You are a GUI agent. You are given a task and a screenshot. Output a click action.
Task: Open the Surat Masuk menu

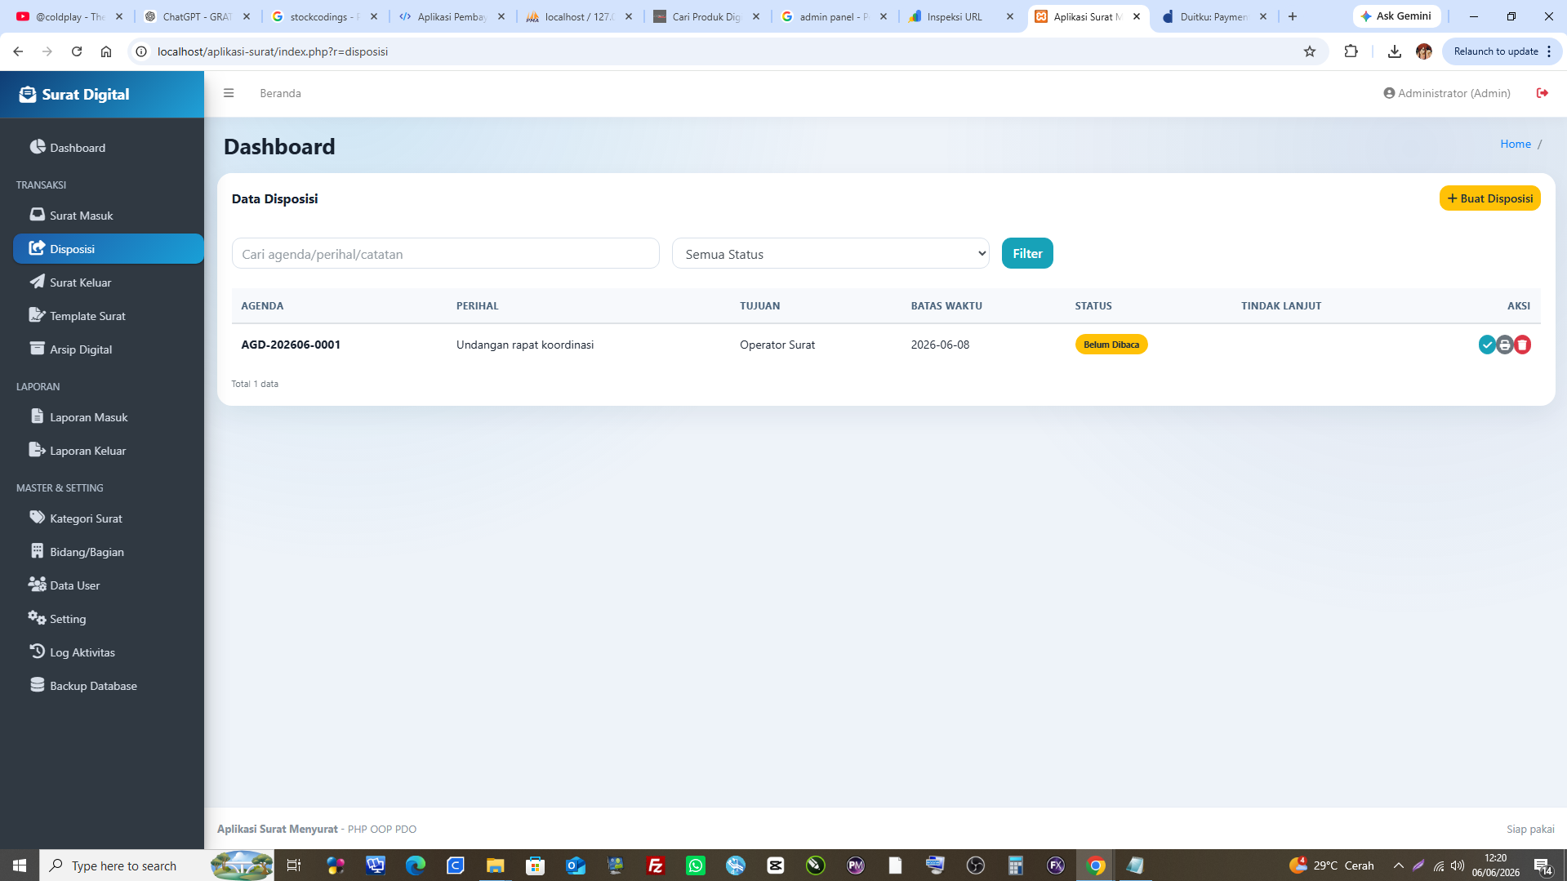point(109,216)
